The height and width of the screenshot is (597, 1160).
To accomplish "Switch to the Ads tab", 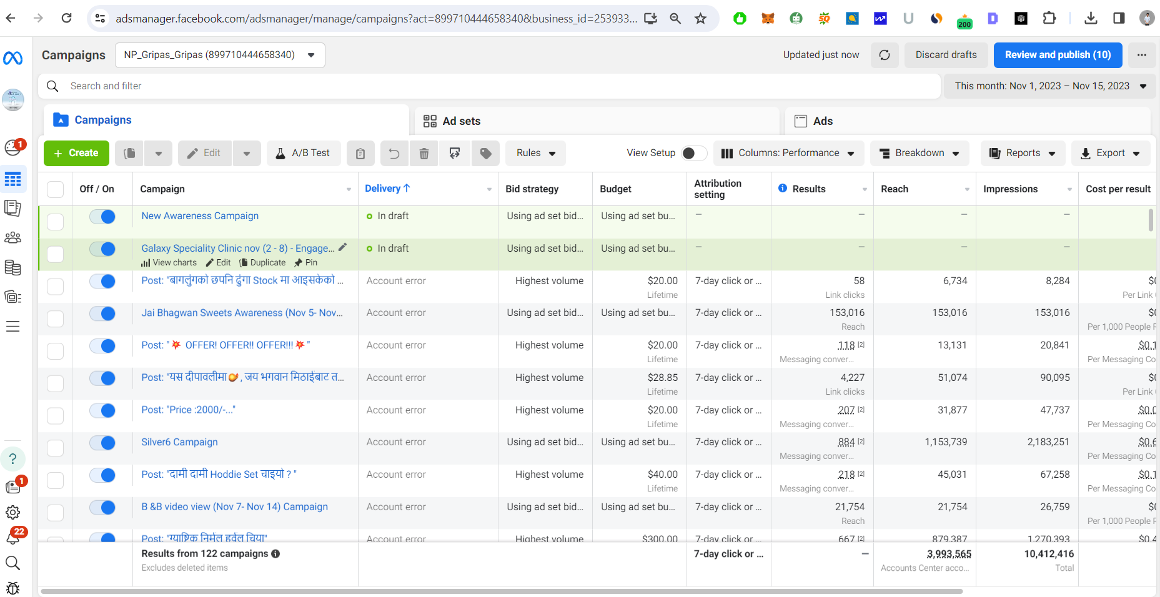I will [x=822, y=121].
